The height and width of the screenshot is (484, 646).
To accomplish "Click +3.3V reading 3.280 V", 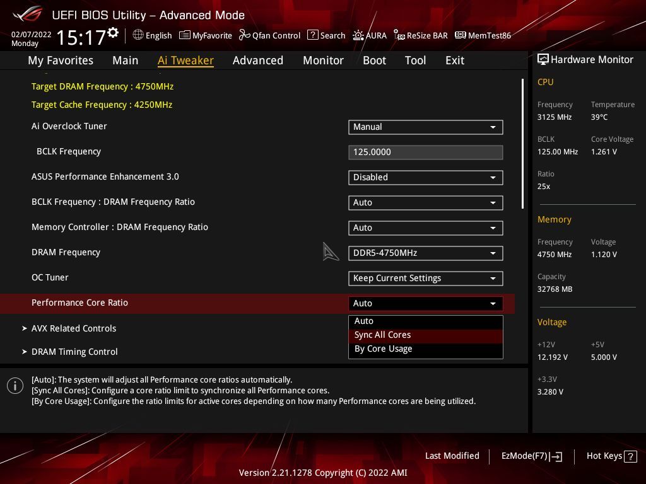I will pyautogui.click(x=550, y=392).
